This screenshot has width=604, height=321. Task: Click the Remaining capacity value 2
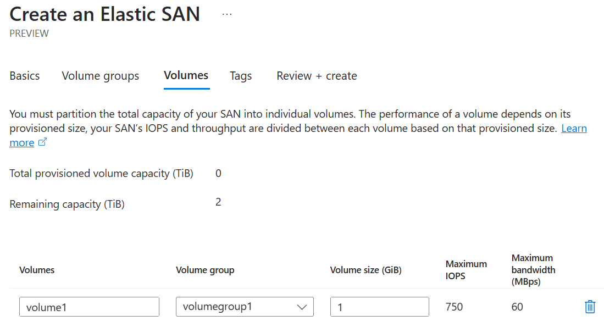click(x=218, y=202)
